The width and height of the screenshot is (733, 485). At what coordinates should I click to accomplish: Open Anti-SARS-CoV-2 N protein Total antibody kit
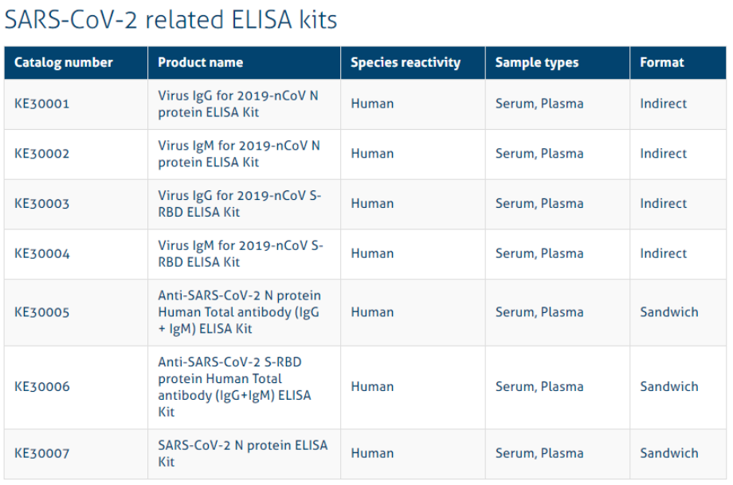coord(240,312)
